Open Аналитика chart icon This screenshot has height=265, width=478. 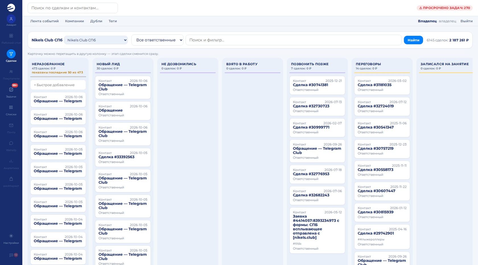pos(11,161)
